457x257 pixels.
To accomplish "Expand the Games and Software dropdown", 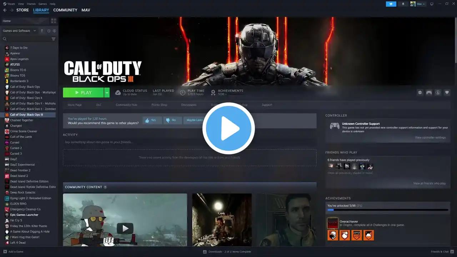I will coord(19,31).
